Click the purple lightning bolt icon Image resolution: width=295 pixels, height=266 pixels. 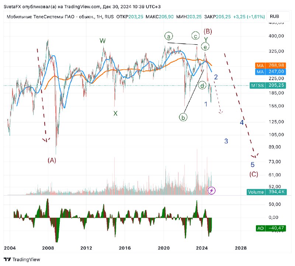[211, 190]
